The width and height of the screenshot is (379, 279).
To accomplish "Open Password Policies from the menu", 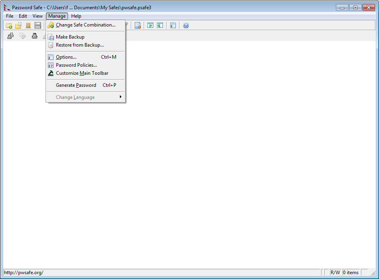I will click(x=76, y=65).
